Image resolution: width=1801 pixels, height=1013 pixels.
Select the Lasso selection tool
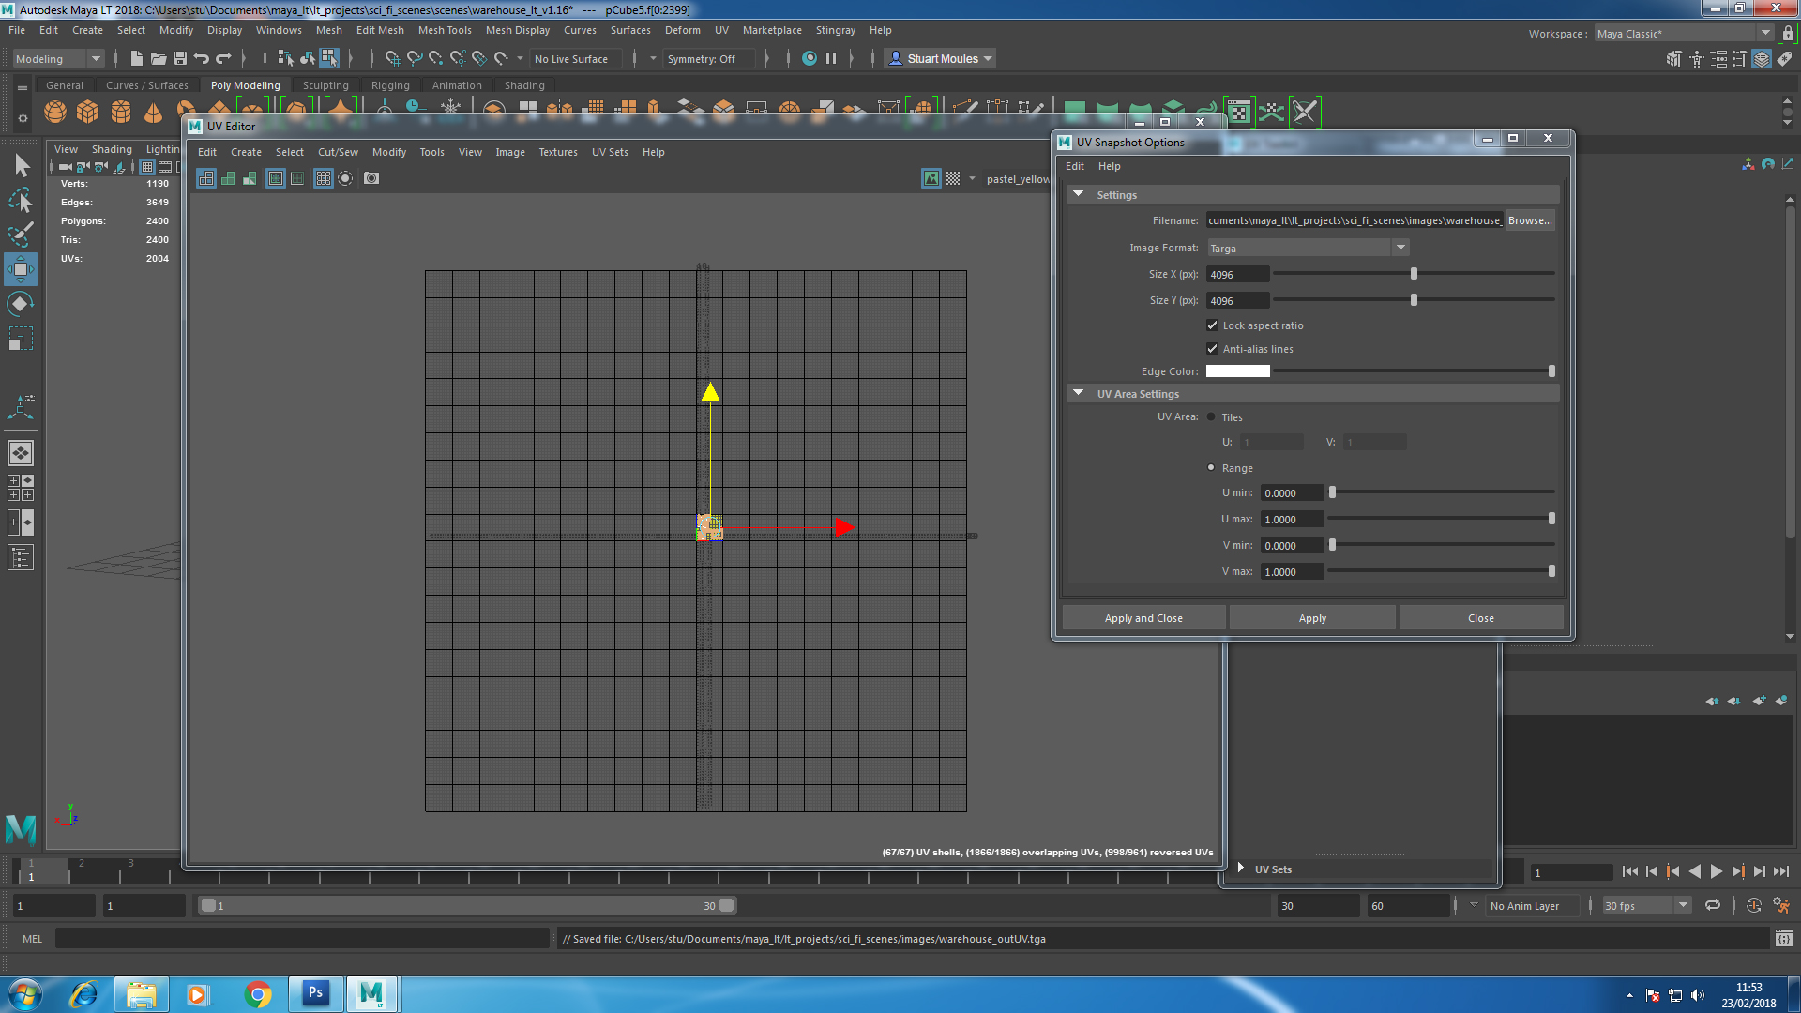pos(21,200)
